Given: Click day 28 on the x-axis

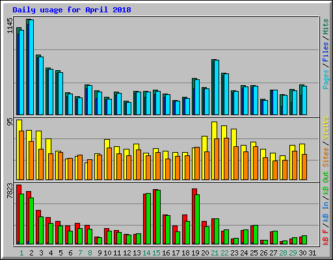Looking at the screenshot, I should click(283, 253).
